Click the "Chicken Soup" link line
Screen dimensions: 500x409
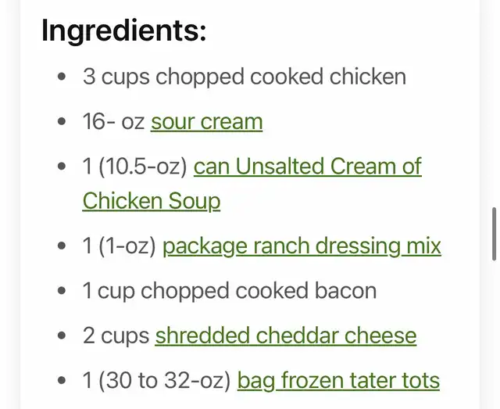(x=152, y=201)
